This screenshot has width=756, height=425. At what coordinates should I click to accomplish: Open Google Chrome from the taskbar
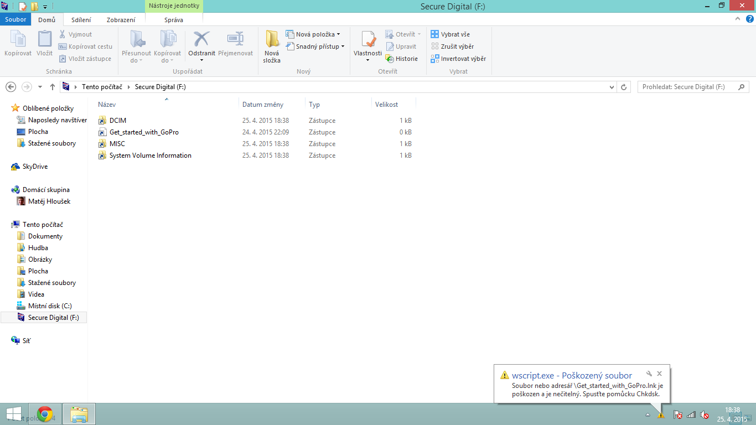tap(45, 414)
